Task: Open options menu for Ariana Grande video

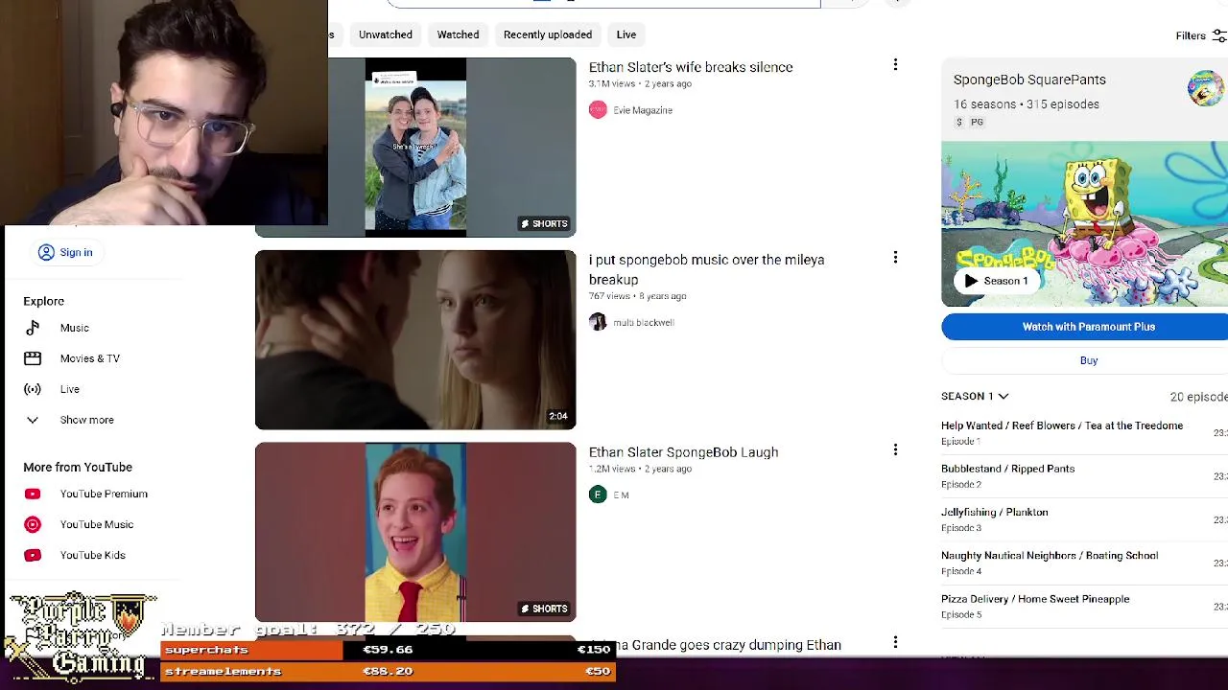Action: coord(895,642)
